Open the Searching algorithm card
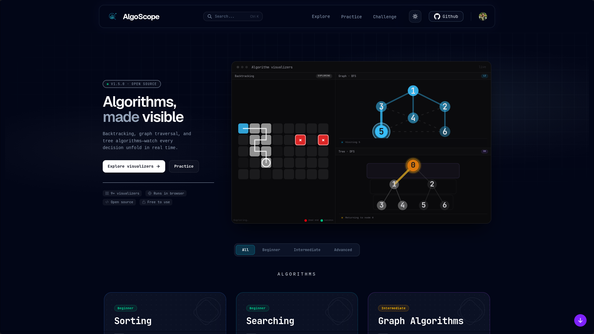The width and height of the screenshot is (594, 334). click(x=297, y=313)
